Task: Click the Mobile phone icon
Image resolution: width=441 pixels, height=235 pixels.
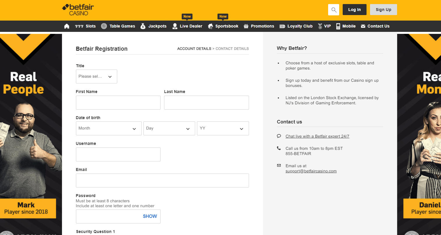Action: [338, 26]
